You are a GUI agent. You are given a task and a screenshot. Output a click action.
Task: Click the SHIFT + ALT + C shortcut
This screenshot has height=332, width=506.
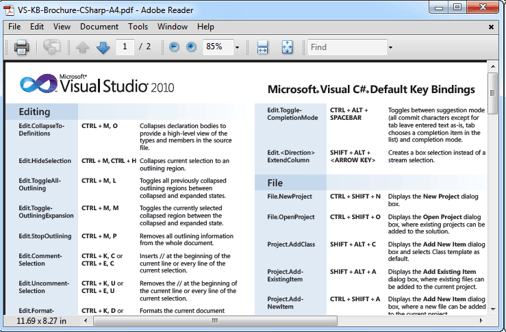coord(353,244)
